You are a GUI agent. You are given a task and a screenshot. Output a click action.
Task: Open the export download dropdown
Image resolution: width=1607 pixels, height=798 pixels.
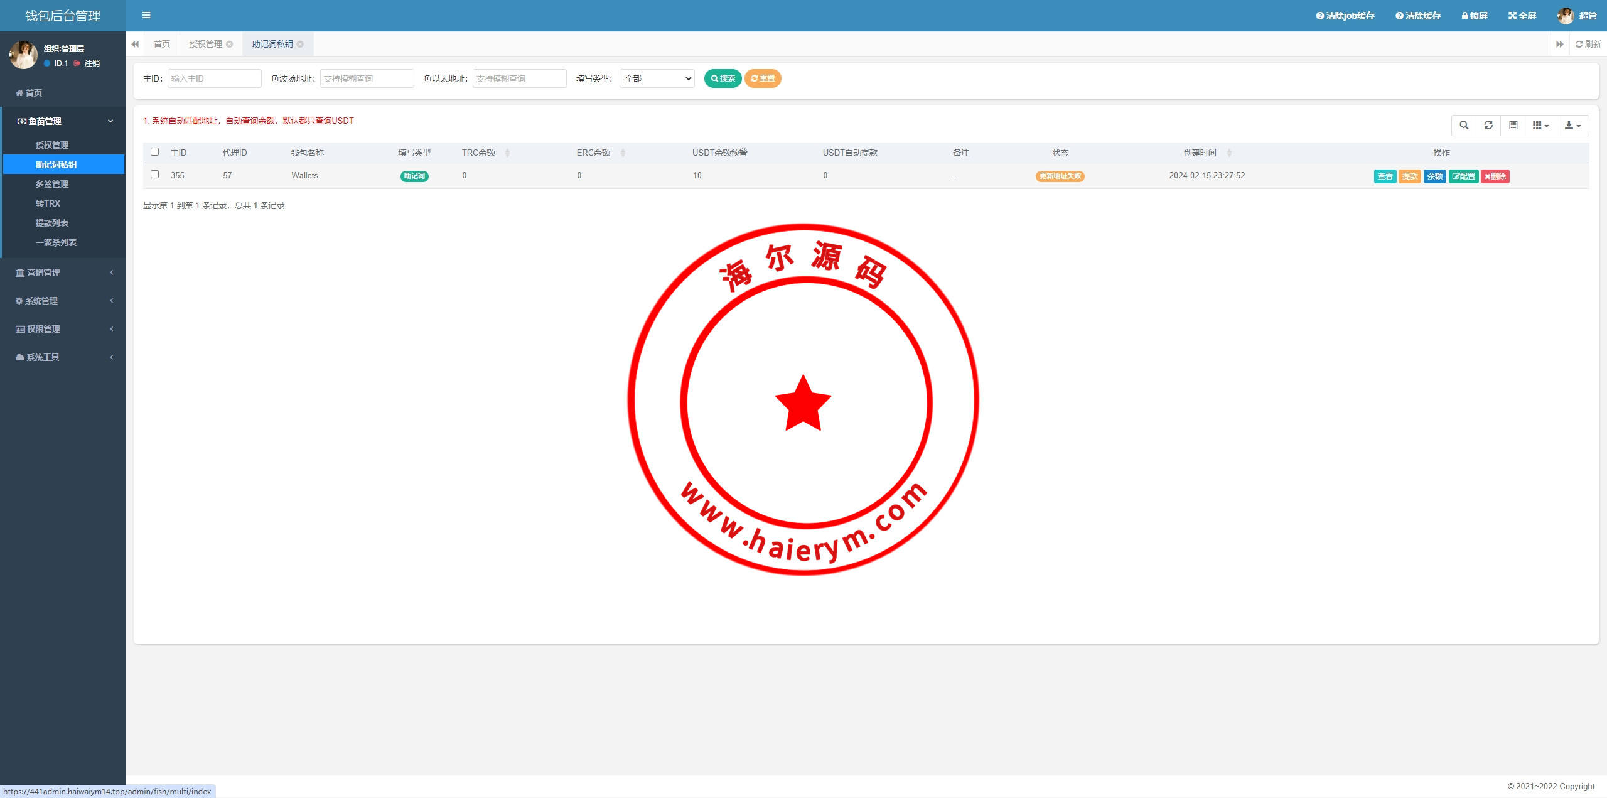point(1572,126)
